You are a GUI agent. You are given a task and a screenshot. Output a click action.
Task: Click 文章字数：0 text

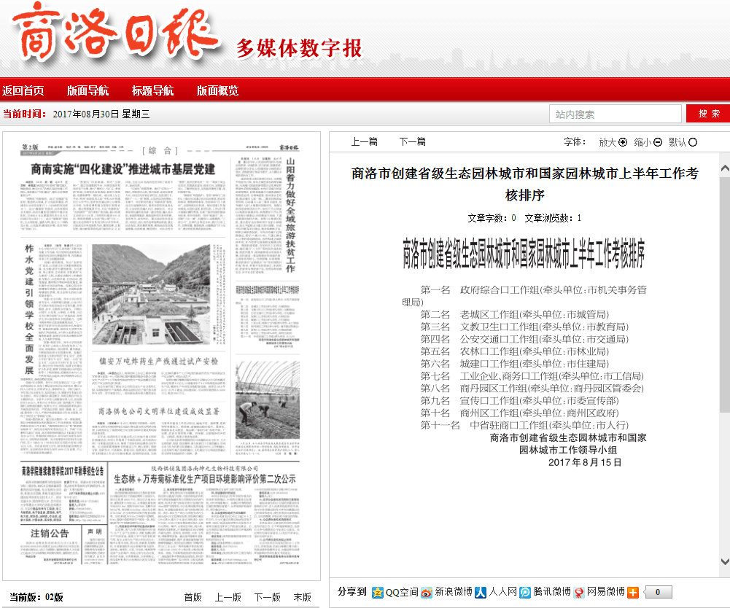pos(492,218)
